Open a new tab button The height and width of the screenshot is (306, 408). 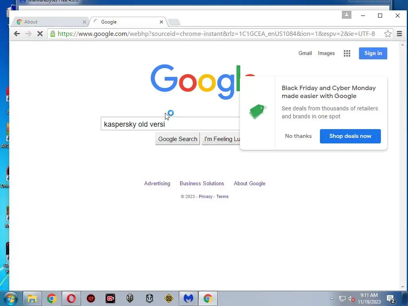click(174, 22)
